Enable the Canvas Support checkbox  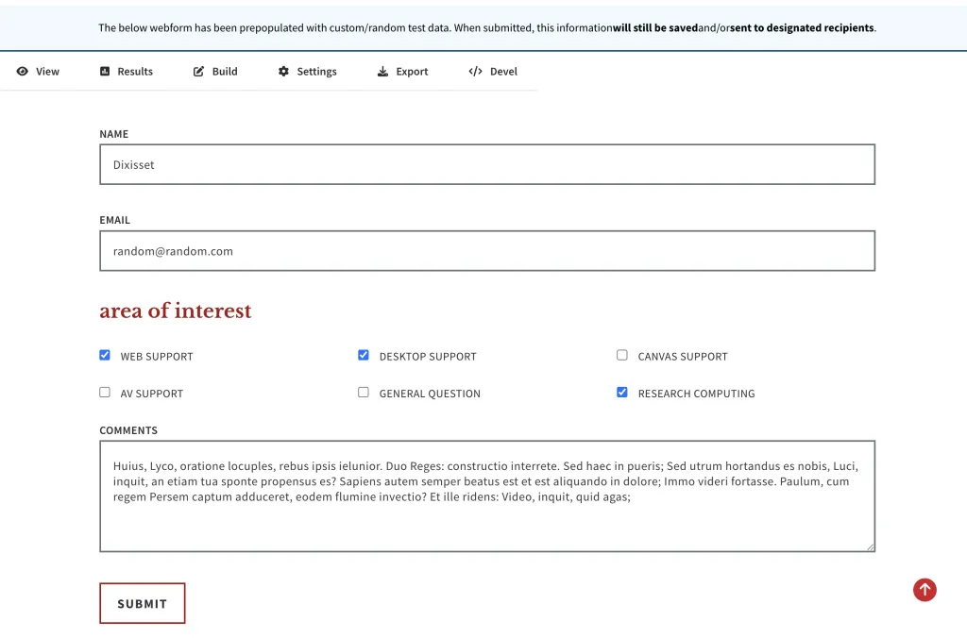pyautogui.click(x=622, y=356)
